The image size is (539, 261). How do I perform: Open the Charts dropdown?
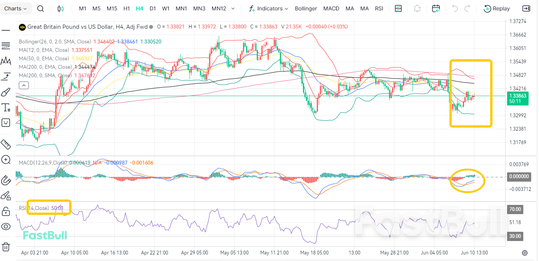tap(16, 8)
